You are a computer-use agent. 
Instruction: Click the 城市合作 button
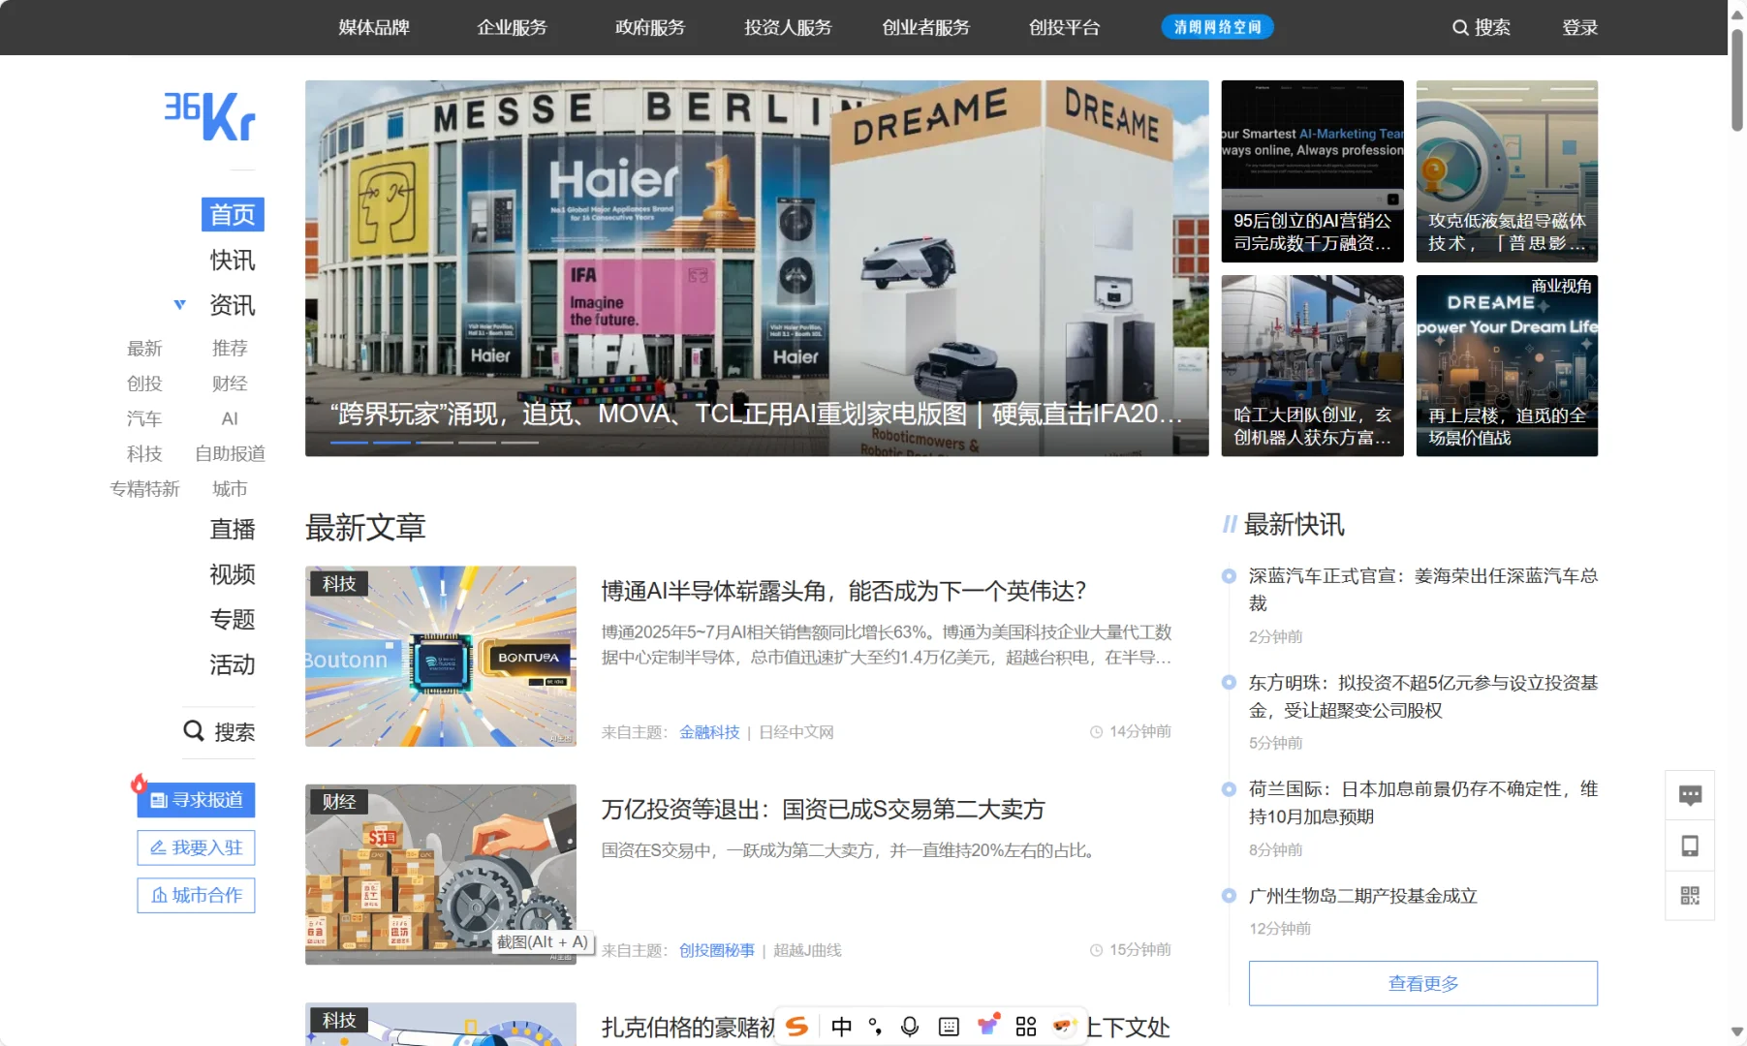click(x=196, y=895)
